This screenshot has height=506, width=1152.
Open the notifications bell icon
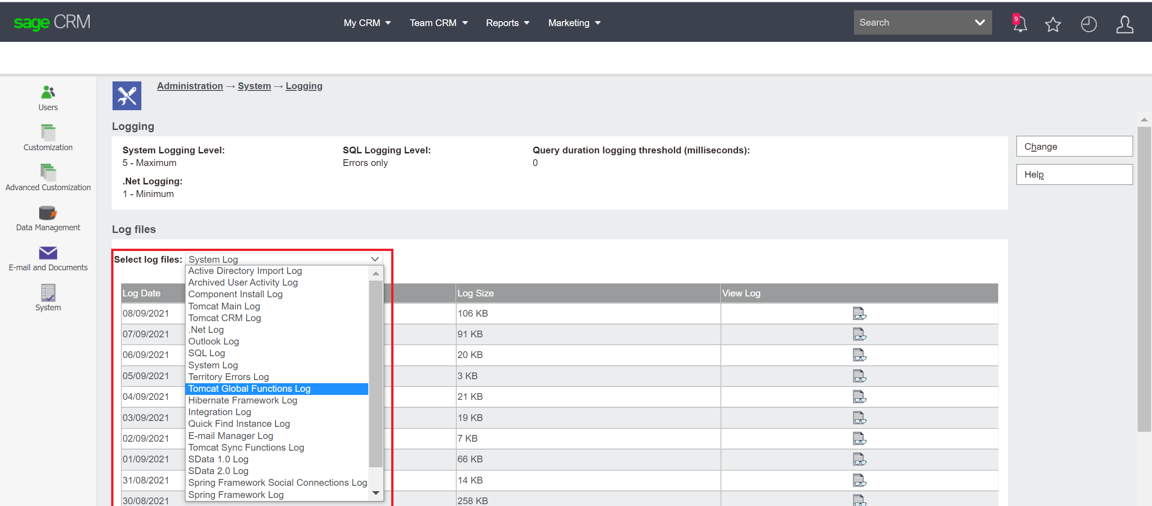(1020, 24)
